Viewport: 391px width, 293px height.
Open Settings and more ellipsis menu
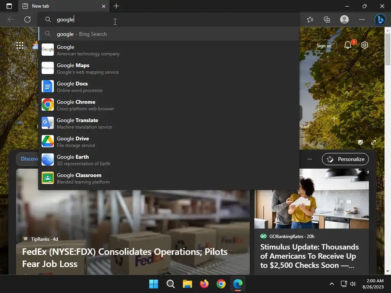click(362, 19)
